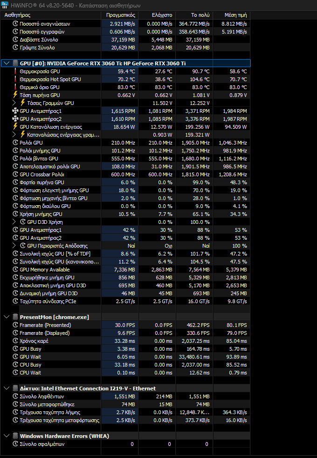Click the 33,480.61 ms GPU Wait maximum value

coord(194,357)
